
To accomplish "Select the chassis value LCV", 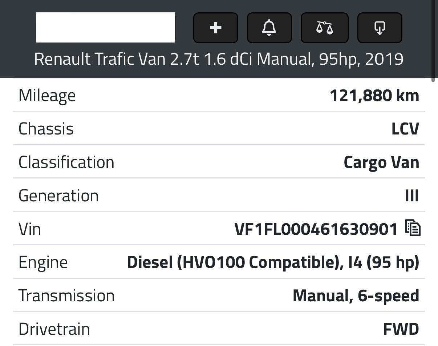I will (x=405, y=129).
